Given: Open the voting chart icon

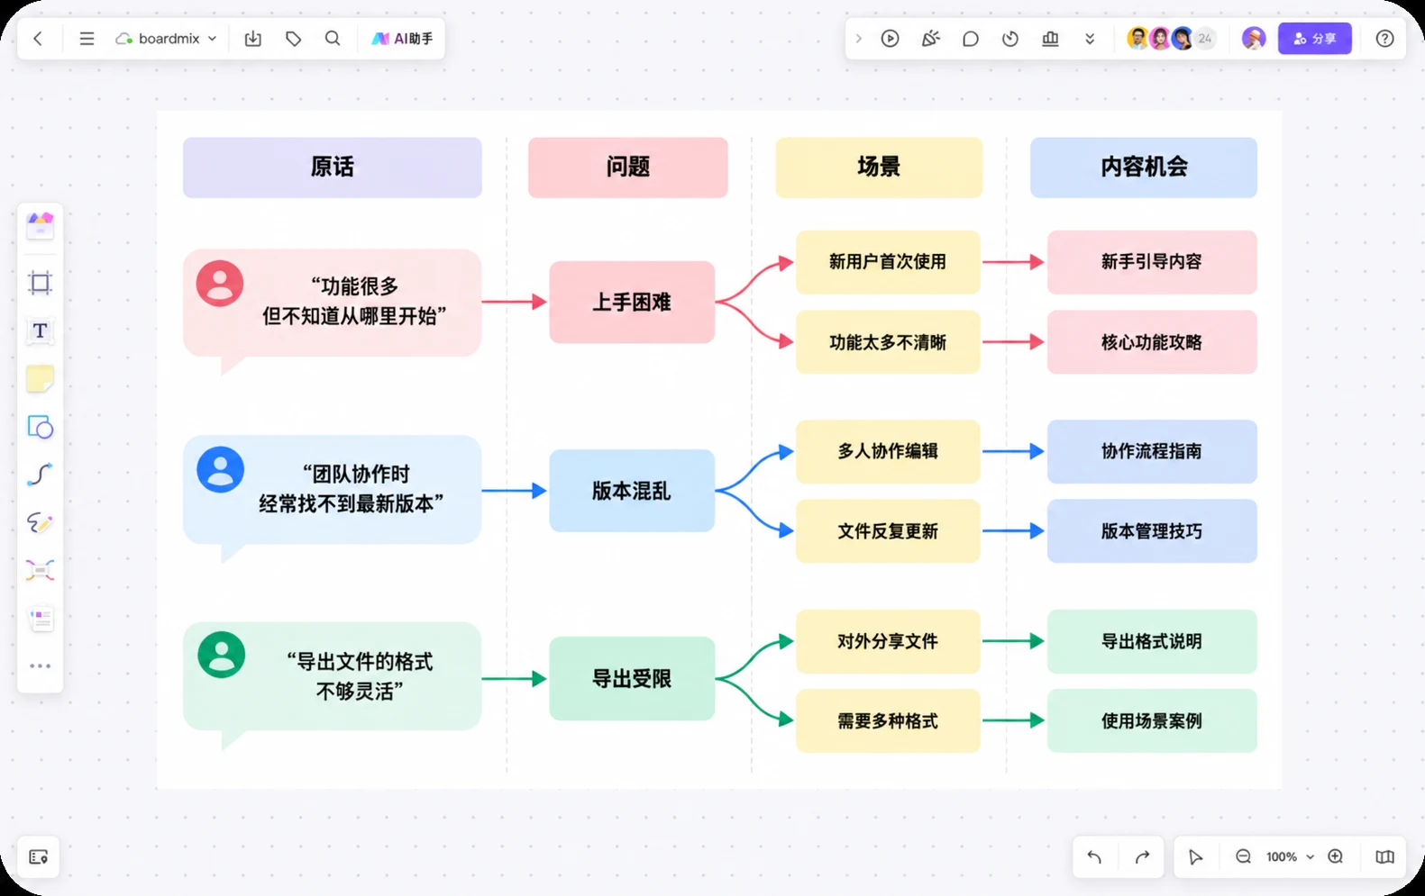Looking at the screenshot, I should pyautogui.click(x=1050, y=39).
